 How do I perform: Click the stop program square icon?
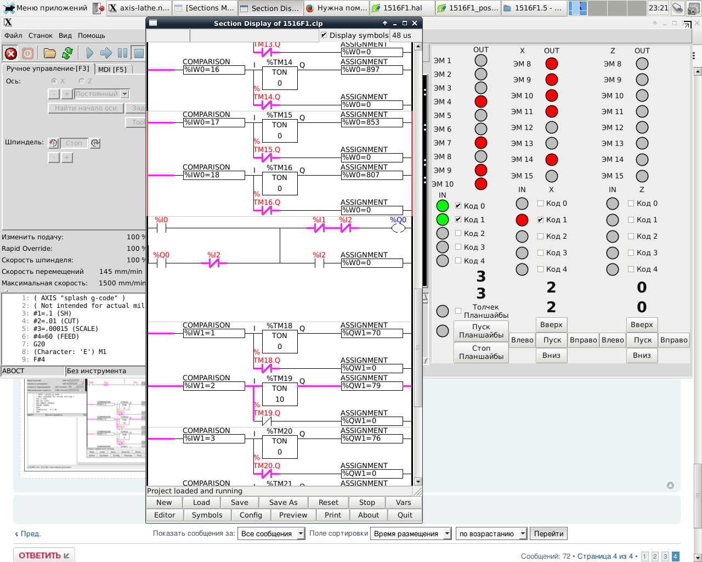coord(139,53)
